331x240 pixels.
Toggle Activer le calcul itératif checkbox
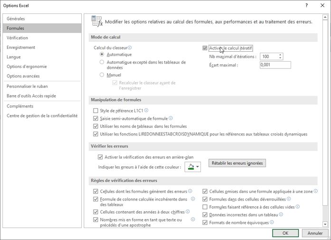click(x=205, y=48)
